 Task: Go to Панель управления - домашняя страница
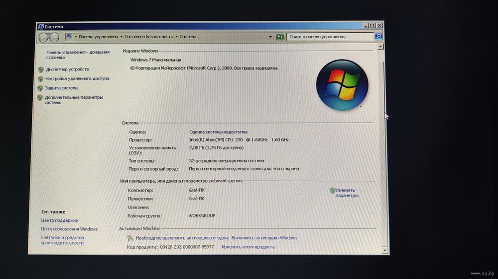tap(78, 55)
